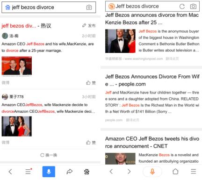Open the CNET 'Bezos tweets his divorce announcement' result
This screenshot has width=202, height=180.
152,142
